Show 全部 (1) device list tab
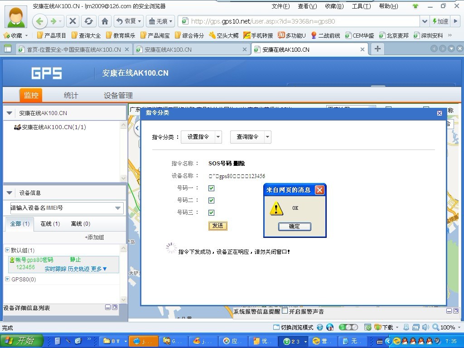 click(x=20, y=224)
